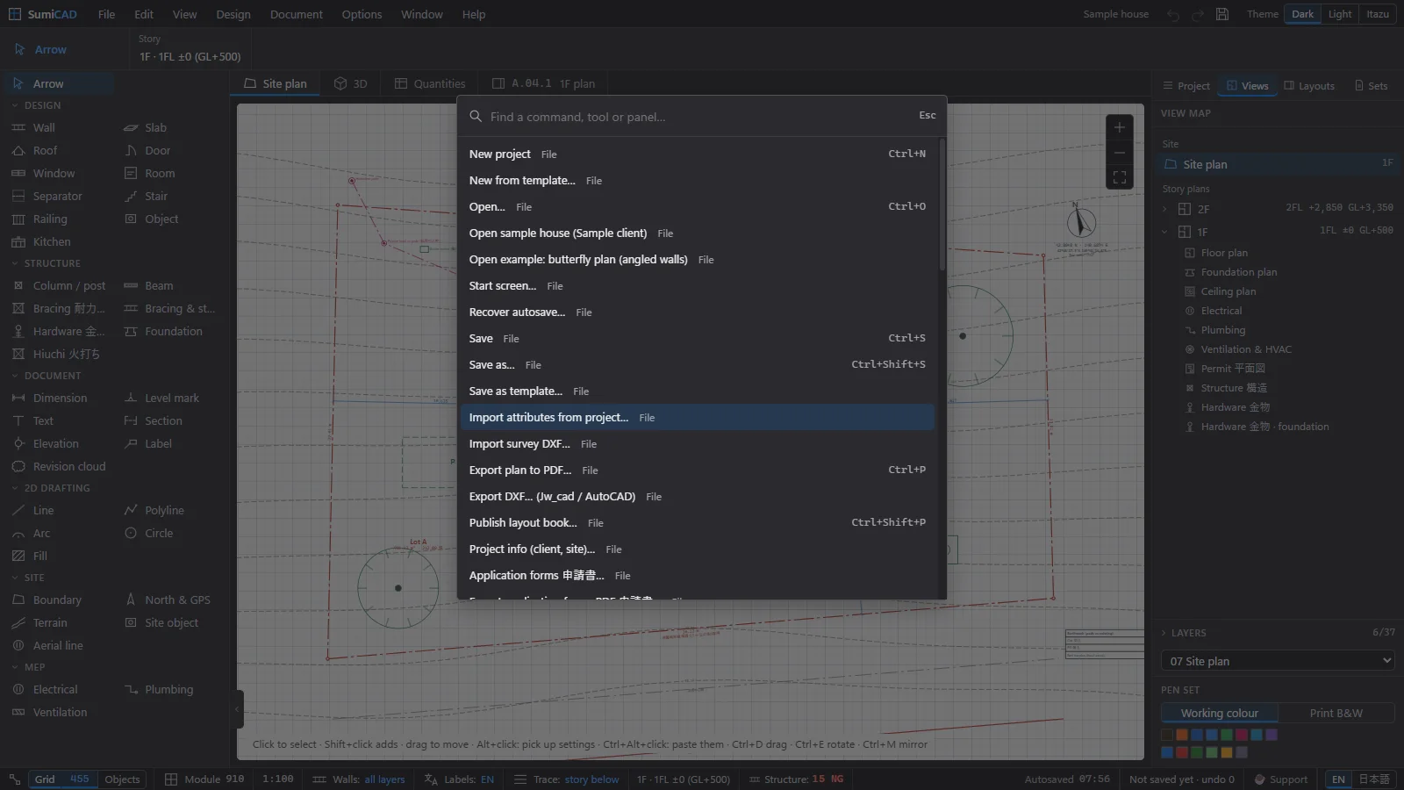This screenshot has height=790, width=1404.
Task: Collapse the DESIGN tool group
Action: pyautogui.click(x=36, y=105)
